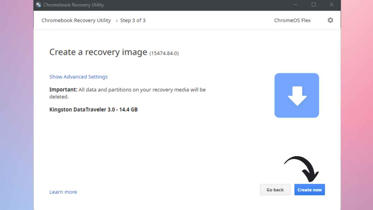The width and height of the screenshot is (373, 210).
Task: Click the version number 15474.84.0
Action: tap(164, 53)
